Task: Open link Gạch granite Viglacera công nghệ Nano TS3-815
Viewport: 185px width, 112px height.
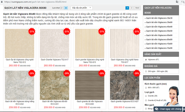Action: (x=90, y=61)
